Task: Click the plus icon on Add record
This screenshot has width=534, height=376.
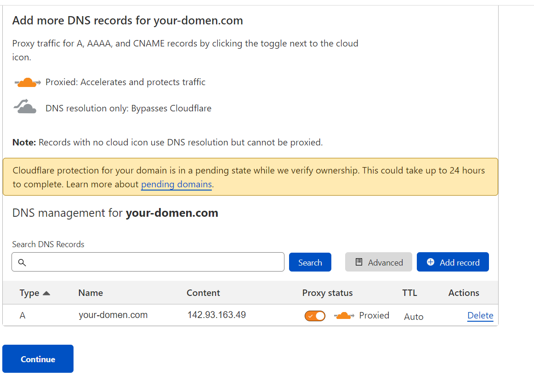Action: [431, 262]
